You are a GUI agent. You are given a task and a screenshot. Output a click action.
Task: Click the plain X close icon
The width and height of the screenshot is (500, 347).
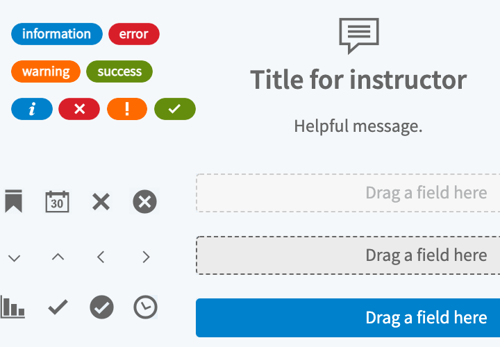click(x=101, y=202)
